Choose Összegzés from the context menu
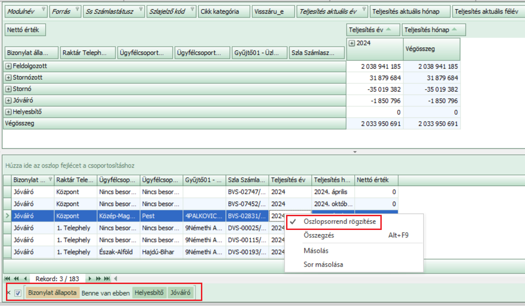 point(319,235)
